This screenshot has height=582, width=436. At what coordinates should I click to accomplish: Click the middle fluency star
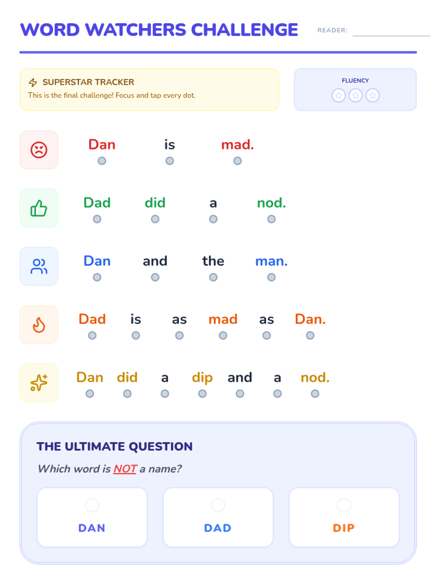pos(356,96)
